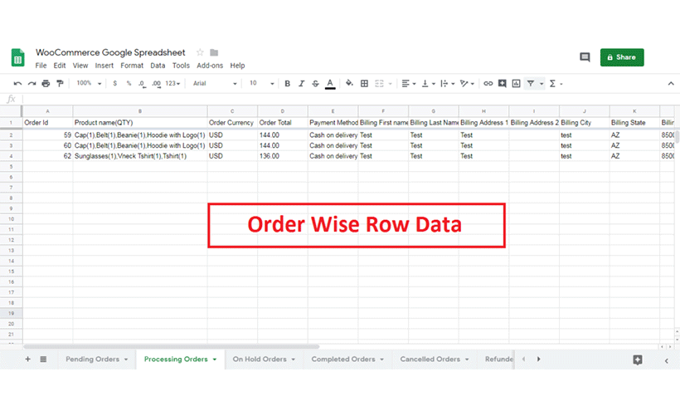Open the fill color bucket
680x411 pixels.
[x=349, y=83]
